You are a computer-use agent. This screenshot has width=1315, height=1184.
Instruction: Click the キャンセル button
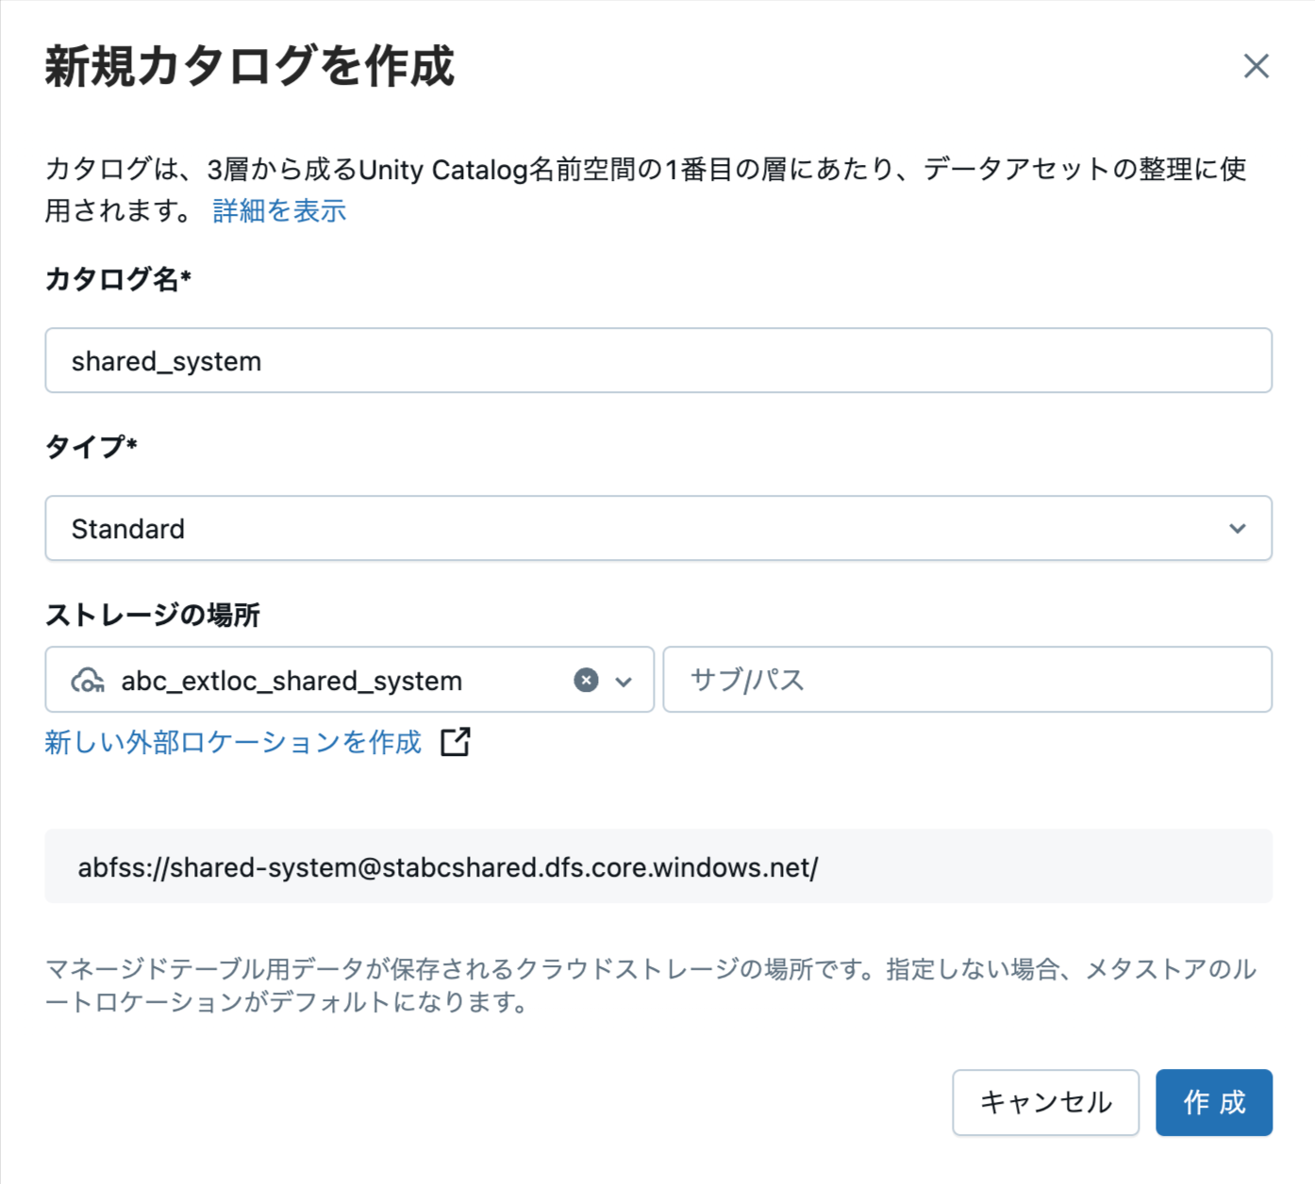[x=1045, y=1102]
